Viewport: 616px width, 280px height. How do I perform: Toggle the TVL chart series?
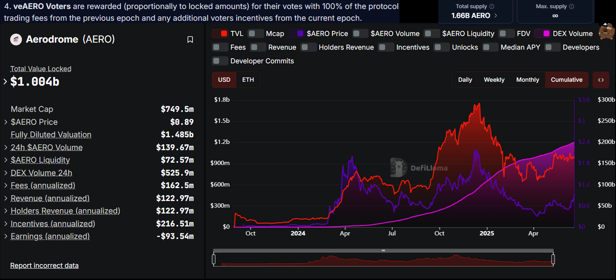click(220, 34)
